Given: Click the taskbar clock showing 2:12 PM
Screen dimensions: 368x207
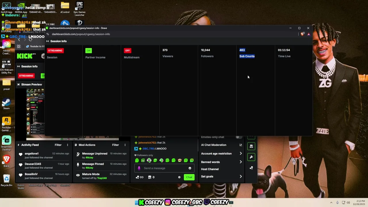Looking at the screenshot, I should click(359, 202).
